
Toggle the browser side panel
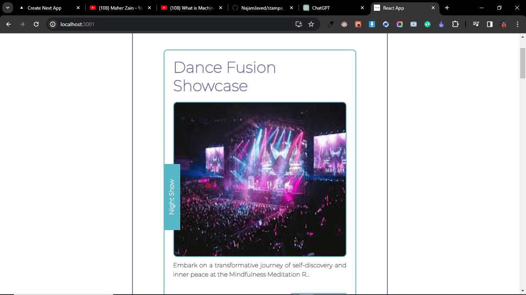(x=490, y=24)
